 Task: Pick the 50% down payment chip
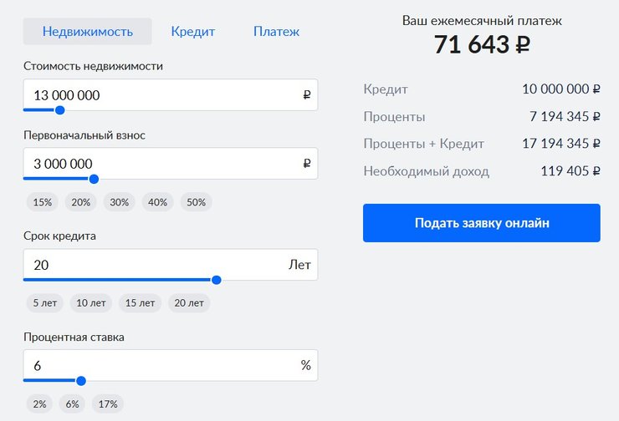pyautogui.click(x=197, y=202)
